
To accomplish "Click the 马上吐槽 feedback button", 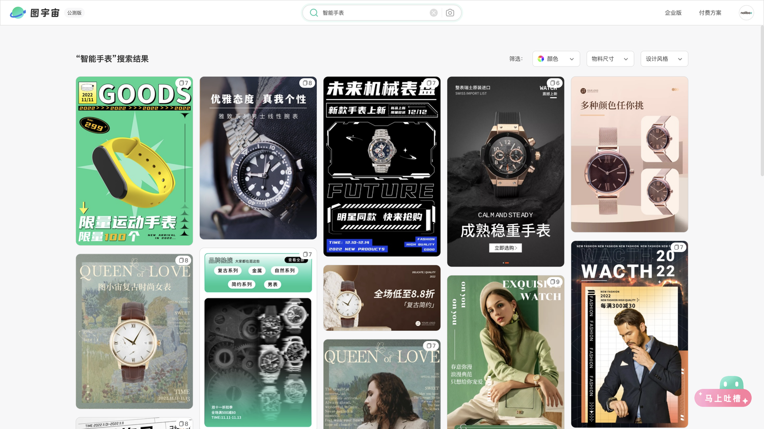I will pyautogui.click(x=723, y=398).
